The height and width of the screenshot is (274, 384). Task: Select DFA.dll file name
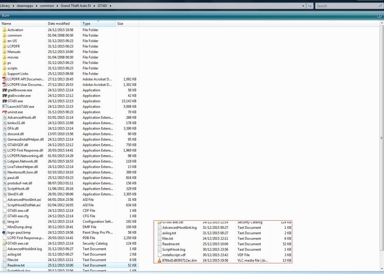point(13,128)
